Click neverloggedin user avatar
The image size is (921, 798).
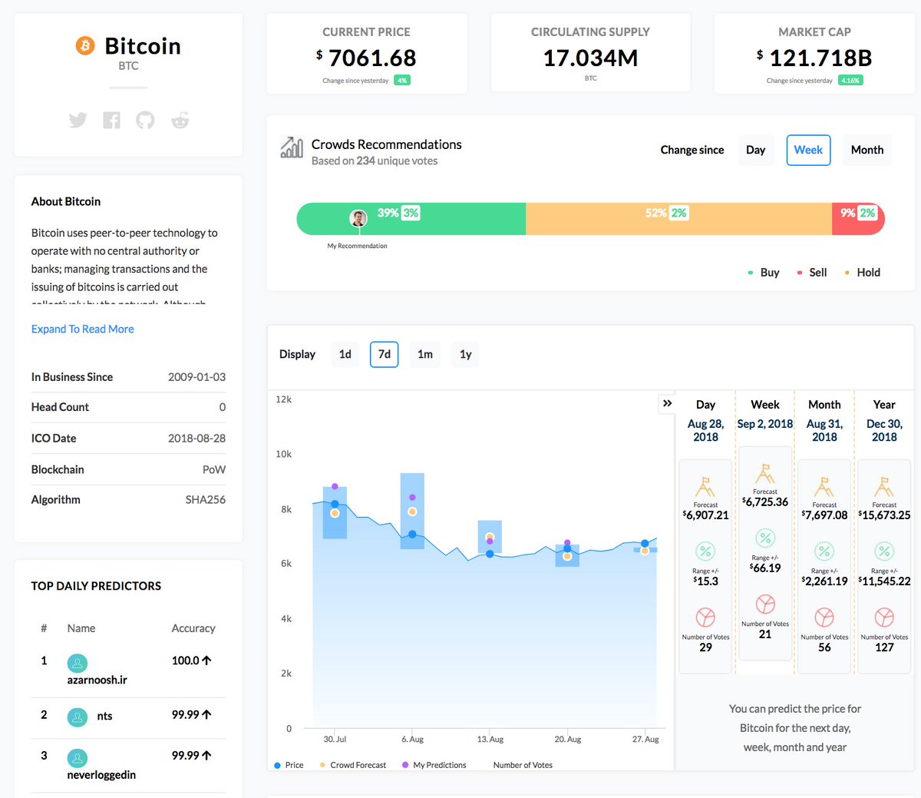point(78,759)
